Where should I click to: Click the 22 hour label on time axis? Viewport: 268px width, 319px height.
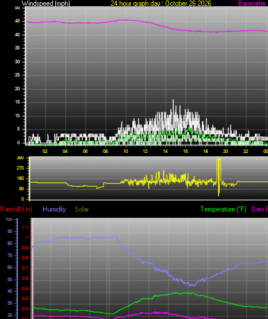coord(246,151)
